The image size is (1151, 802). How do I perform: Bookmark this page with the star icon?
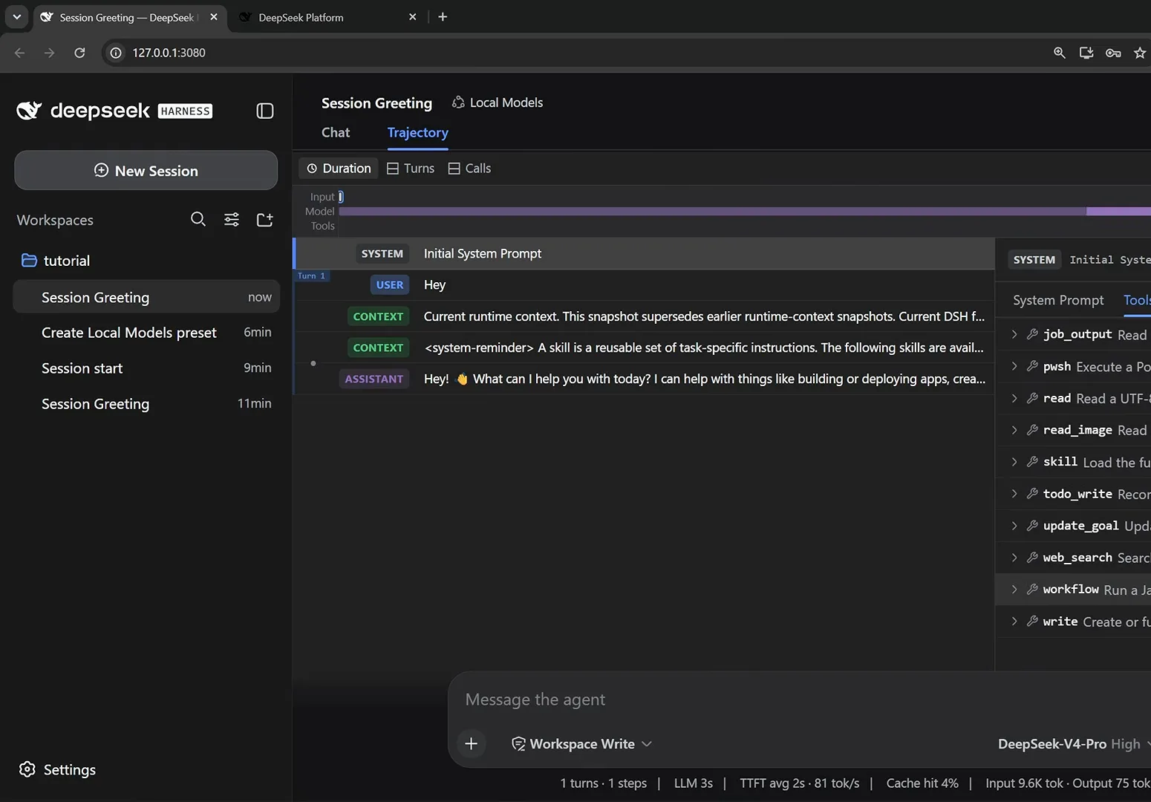click(1140, 53)
